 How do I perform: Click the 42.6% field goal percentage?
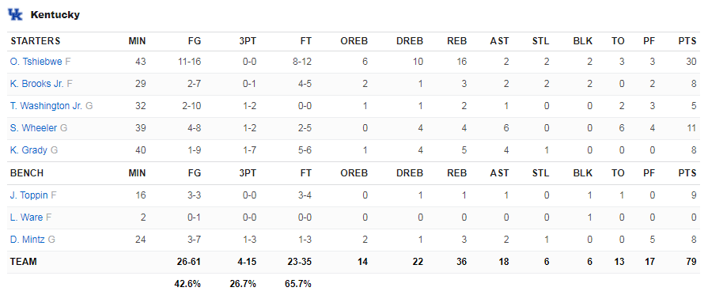187,284
